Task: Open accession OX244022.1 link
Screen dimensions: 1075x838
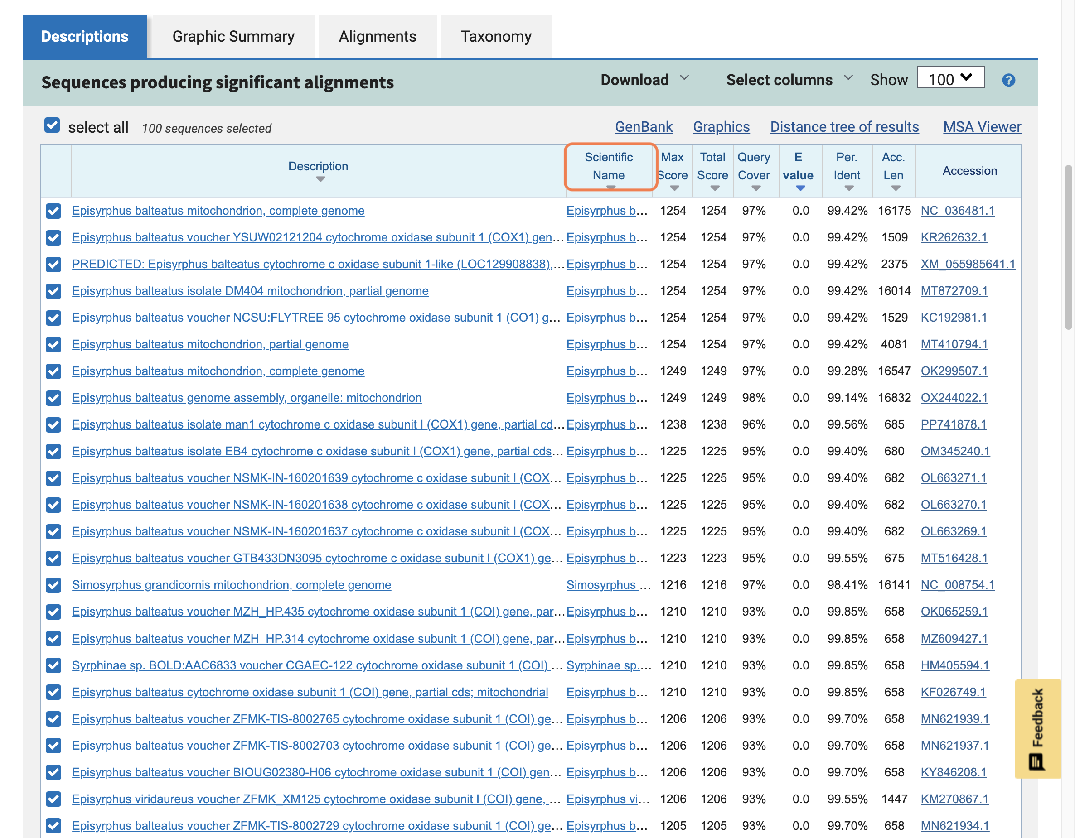Action: [954, 398]
